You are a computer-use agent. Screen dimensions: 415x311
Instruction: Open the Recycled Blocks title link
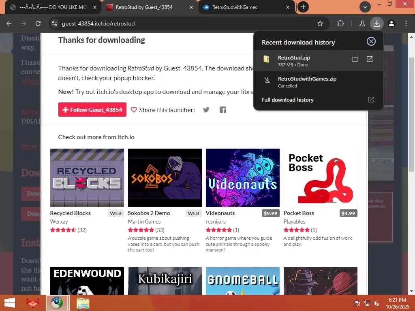71,213
